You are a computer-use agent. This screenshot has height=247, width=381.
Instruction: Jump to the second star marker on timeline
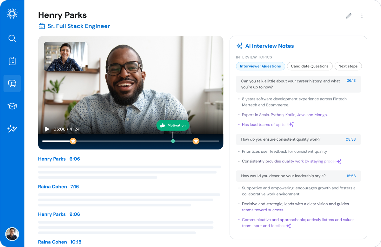coord(196,141)
